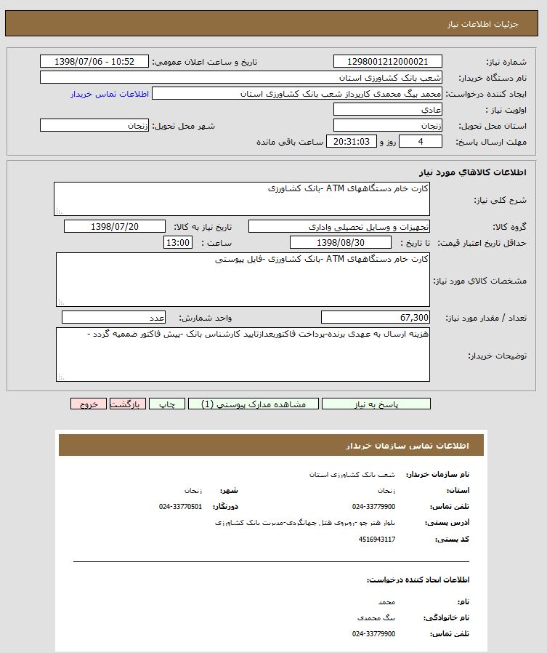Viewport: 547px width, 653px height.
Task: Select the تاریخ نیاز به کالا field 1398/07/20
Action: [114, 226]
